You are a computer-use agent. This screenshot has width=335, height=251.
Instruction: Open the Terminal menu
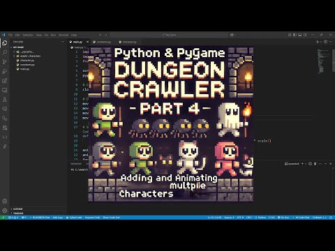tap(64, 35)
